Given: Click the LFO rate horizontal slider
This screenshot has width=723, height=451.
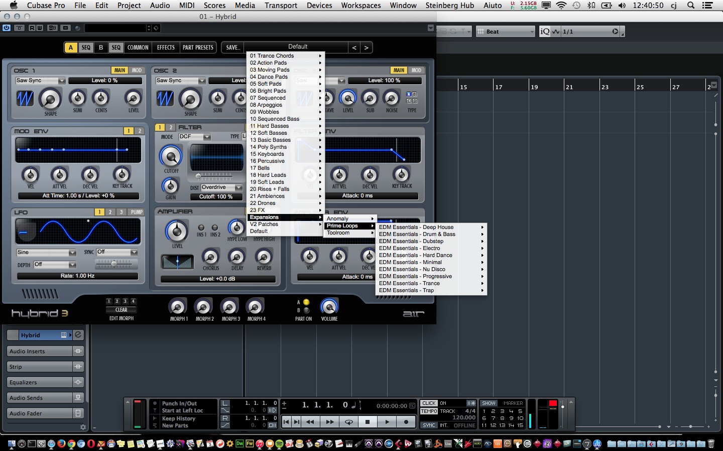Looking at the screenshot, I should tap(114, 263).
